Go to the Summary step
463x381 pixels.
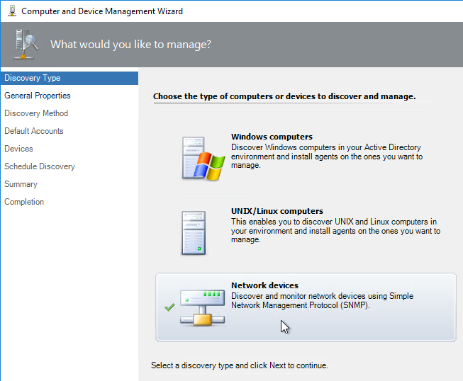click(21, 184)
